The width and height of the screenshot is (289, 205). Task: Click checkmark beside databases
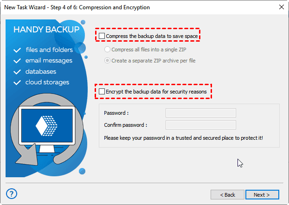18,72
